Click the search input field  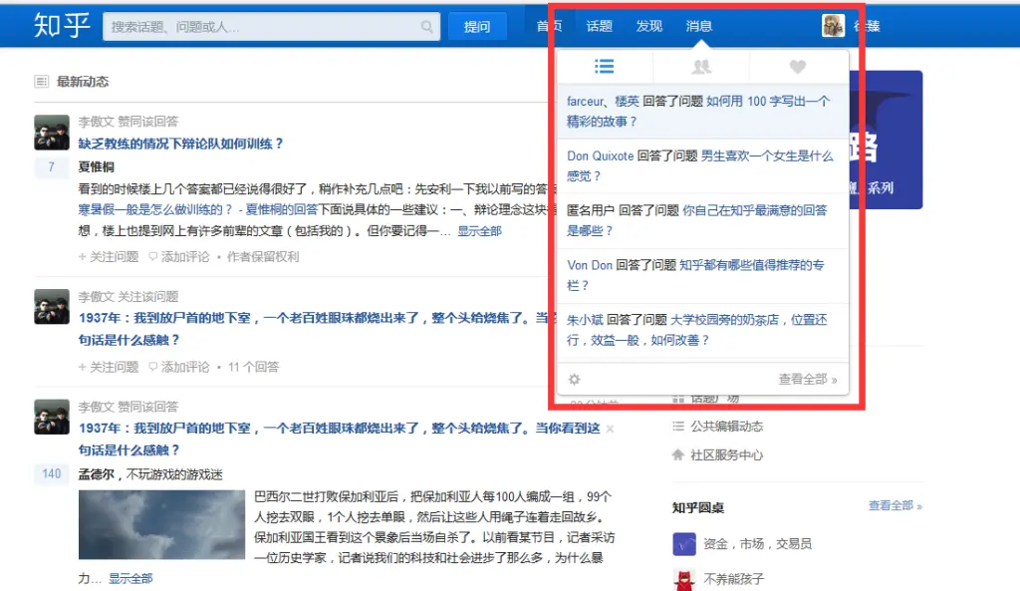pos(259,26)
